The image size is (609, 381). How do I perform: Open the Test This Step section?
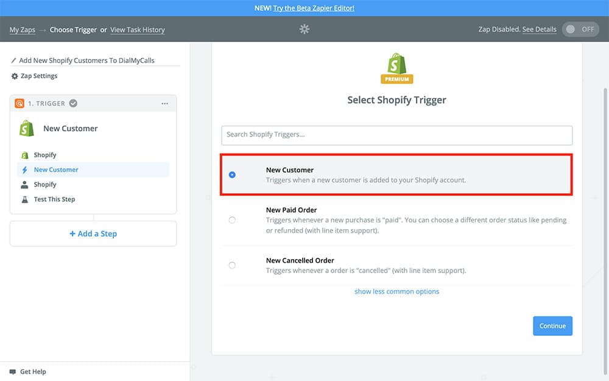[x=54, y=199]
